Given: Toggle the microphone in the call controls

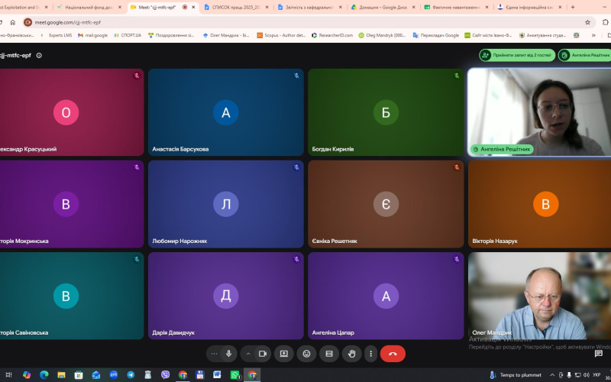Looking at the screenshot, I should pyautogui.click(x=228, y=354).
